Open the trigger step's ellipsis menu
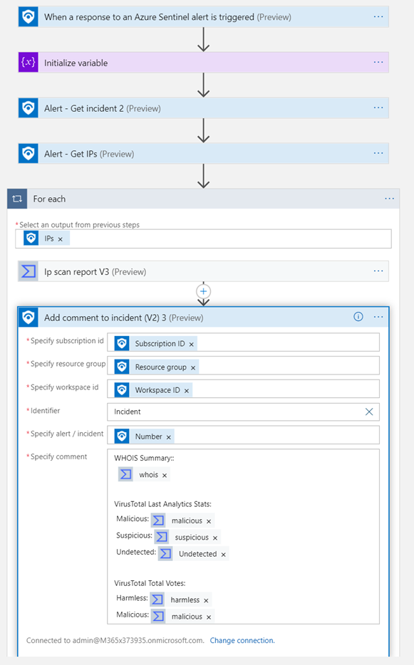 (378, 16)
